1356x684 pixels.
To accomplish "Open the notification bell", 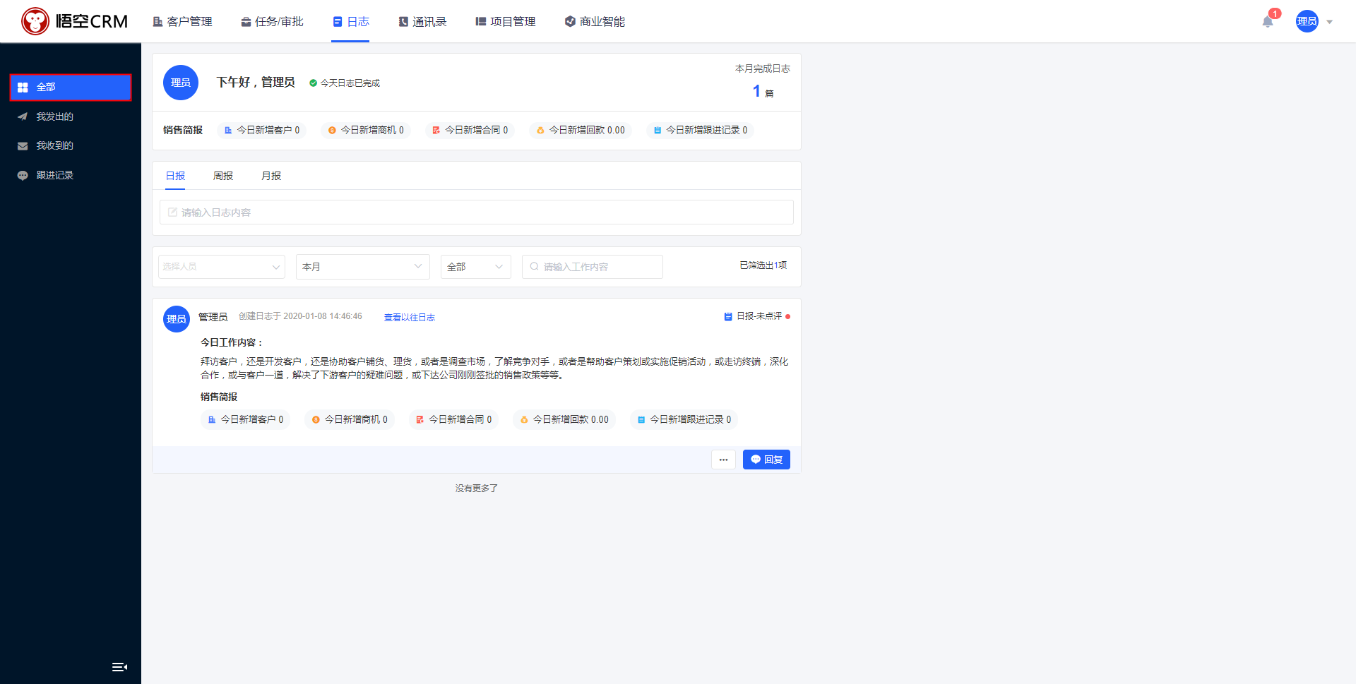I will 1268,22.
